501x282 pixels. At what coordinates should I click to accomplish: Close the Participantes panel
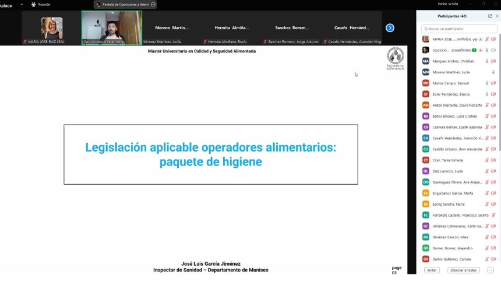tap(497, 16)
